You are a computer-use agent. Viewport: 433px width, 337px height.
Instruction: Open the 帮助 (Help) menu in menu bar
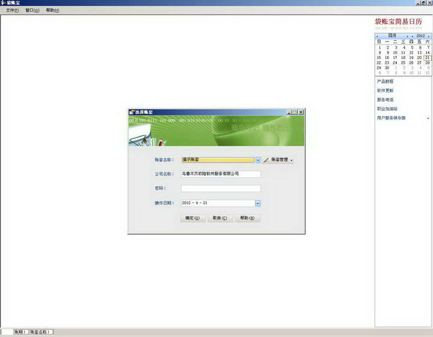click(52, 10)
